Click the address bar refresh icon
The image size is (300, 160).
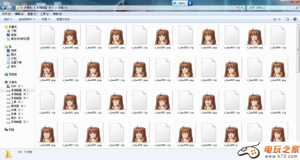click(242, 7)
